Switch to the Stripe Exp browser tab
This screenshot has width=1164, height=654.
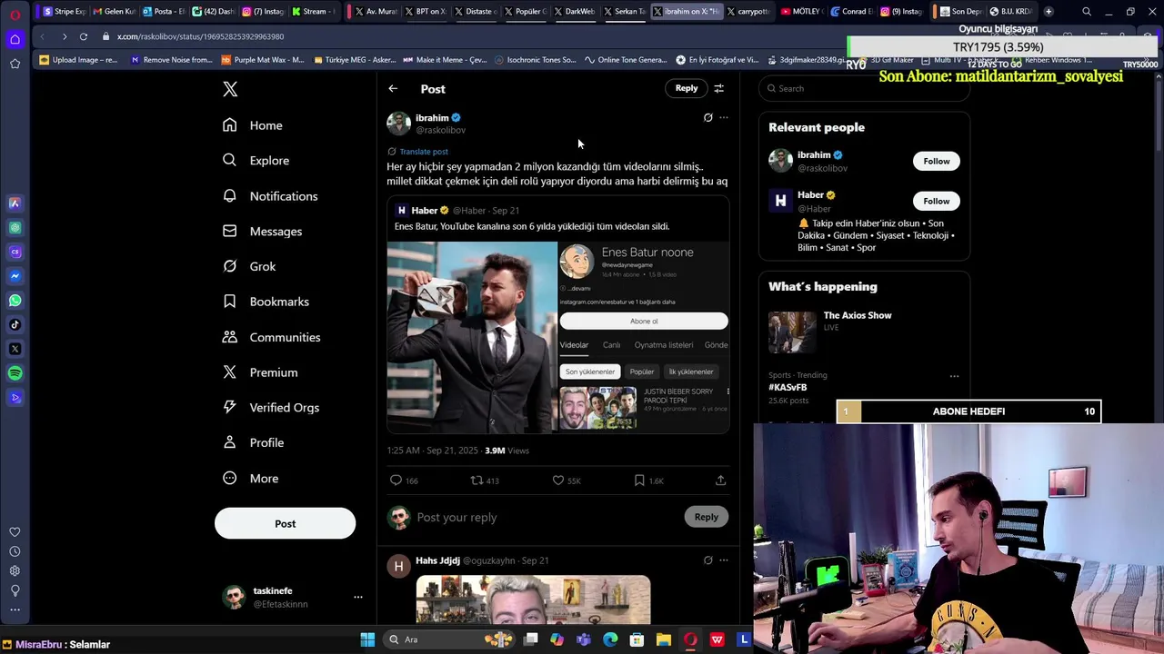(65, 12)
